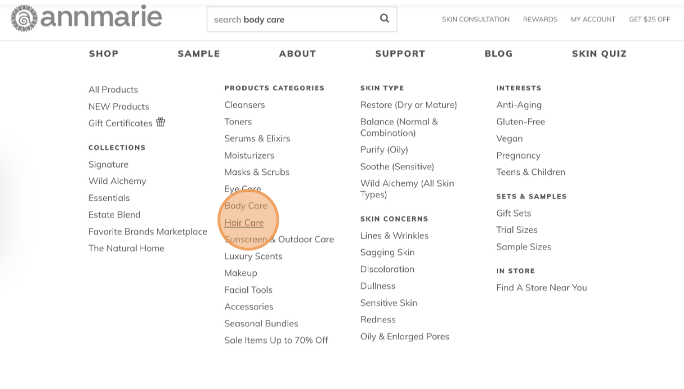Open Lines & Wrinkles skin concern
This screenshot has height=389, width=684.
395,235
